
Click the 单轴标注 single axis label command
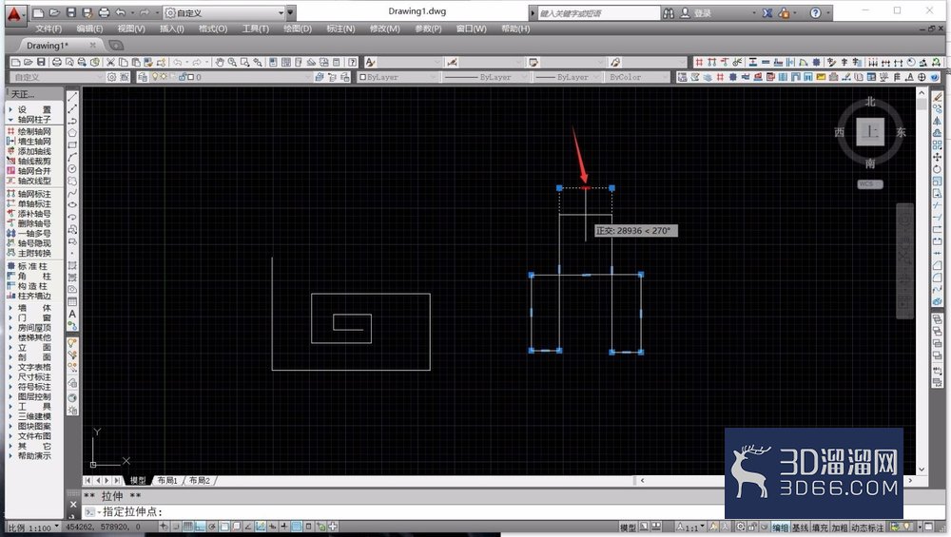pyautogui.click(x=29, y=203)
